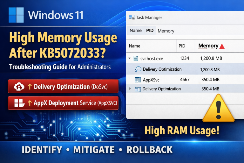Screen dimensions: 244x163
Task: Sort by the bold Memory column header
Action: point(208,46)
